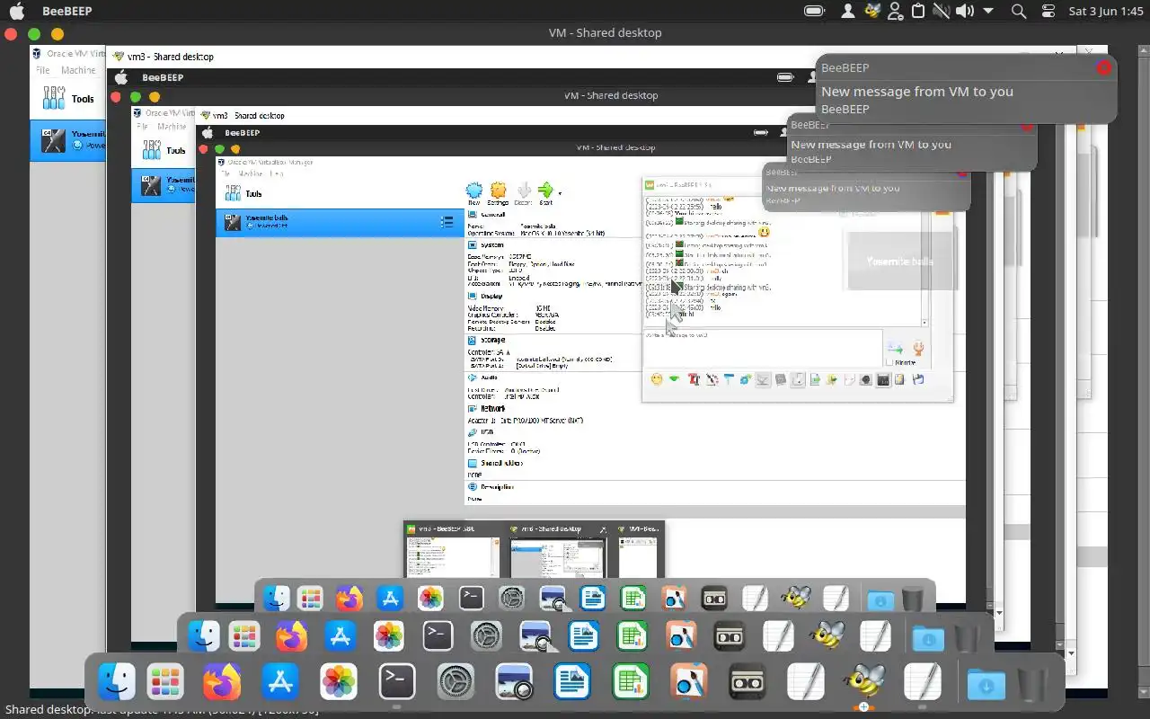Open the Start button dropdown arrow in VirtualBox
This screenshot has width=1150, height=719.
pyautogui.click(x=561, y=192)
